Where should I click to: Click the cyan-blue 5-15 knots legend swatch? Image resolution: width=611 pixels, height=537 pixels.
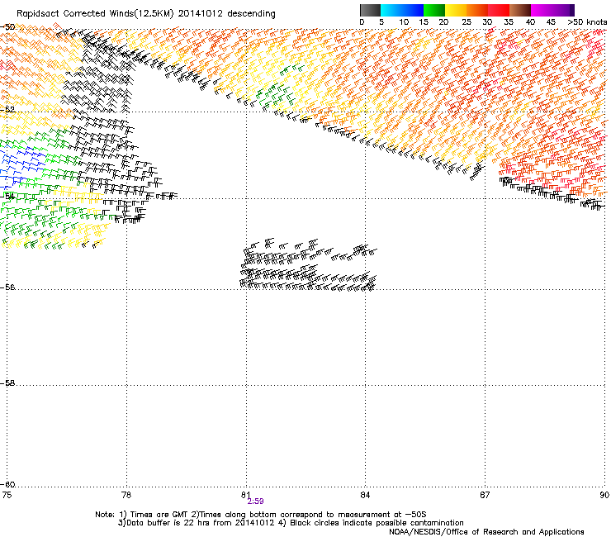point(402,10)
